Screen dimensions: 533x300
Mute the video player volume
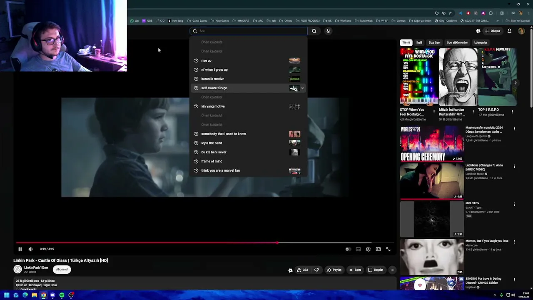(30, 249)
